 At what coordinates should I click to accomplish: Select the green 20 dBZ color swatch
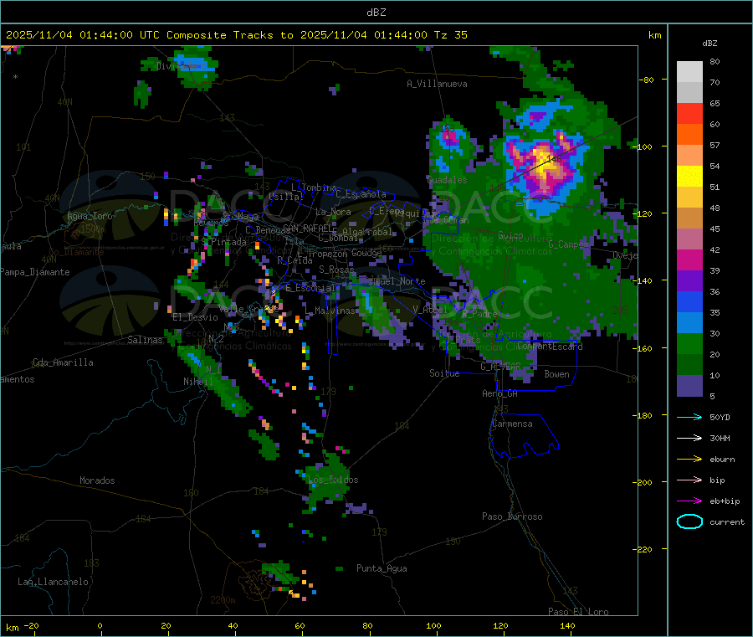click(x=689, y=343)
